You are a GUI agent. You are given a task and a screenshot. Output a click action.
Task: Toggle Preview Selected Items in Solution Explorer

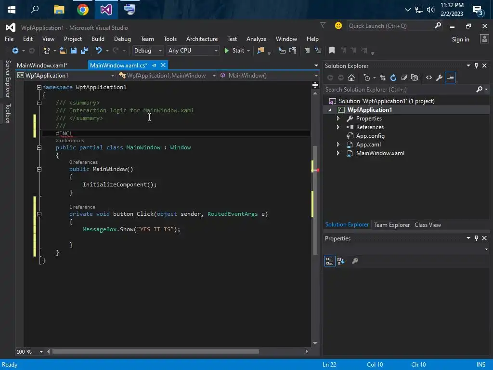coord(450,78)
